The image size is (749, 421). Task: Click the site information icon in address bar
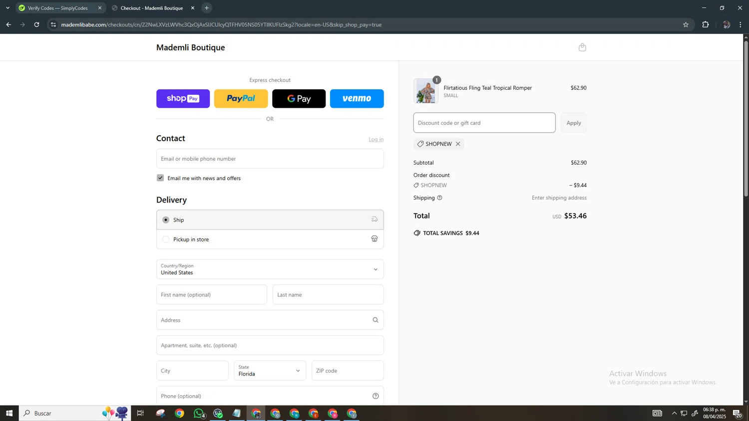[x=53, y=24]
